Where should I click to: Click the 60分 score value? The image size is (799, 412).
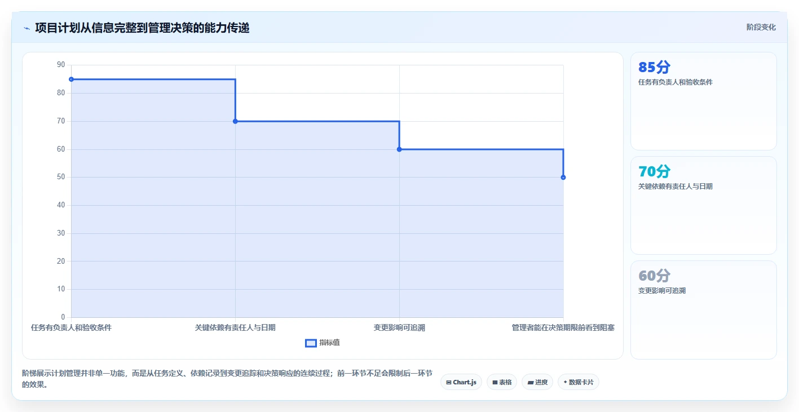(x=654, y=276)
